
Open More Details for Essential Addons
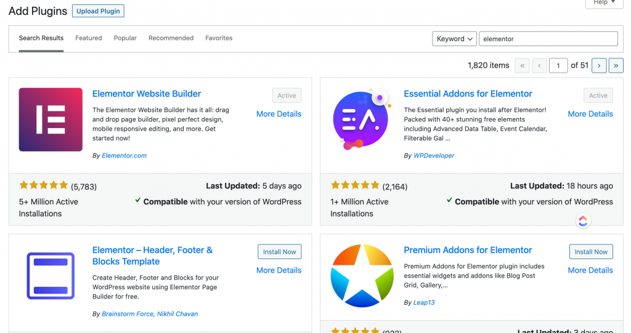tap(590, 114)
